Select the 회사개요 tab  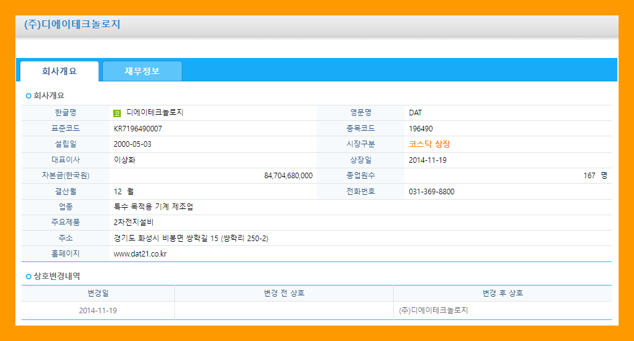click(59, 71)
